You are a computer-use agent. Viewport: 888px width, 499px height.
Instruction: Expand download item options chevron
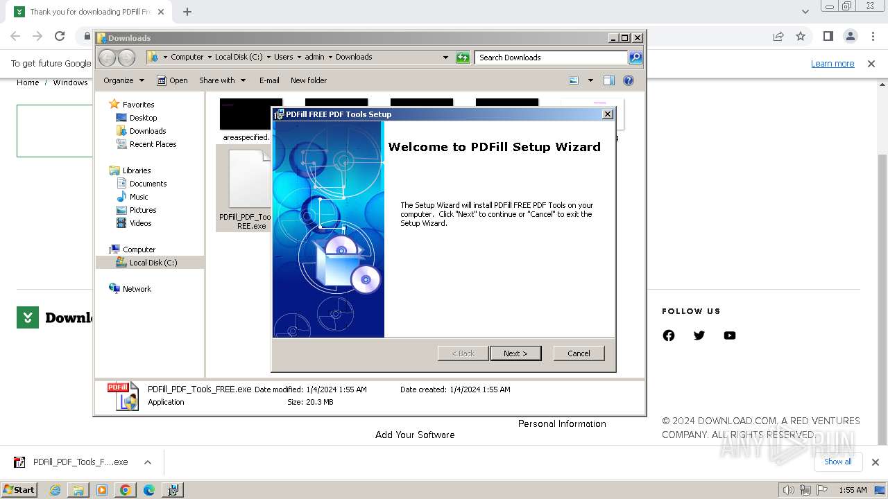point(147,462)
